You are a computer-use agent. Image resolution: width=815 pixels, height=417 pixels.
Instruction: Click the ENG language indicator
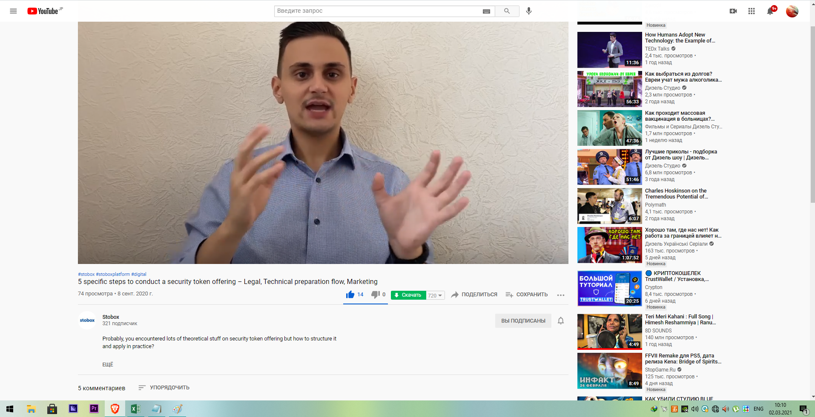[758, 409]
